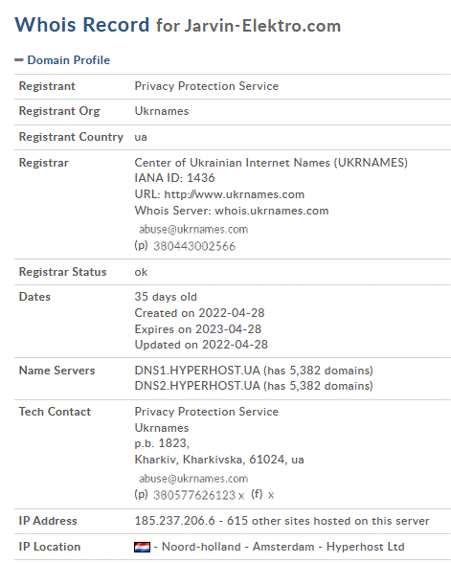Click the registrar phone number 380443002566

[194, 246]
